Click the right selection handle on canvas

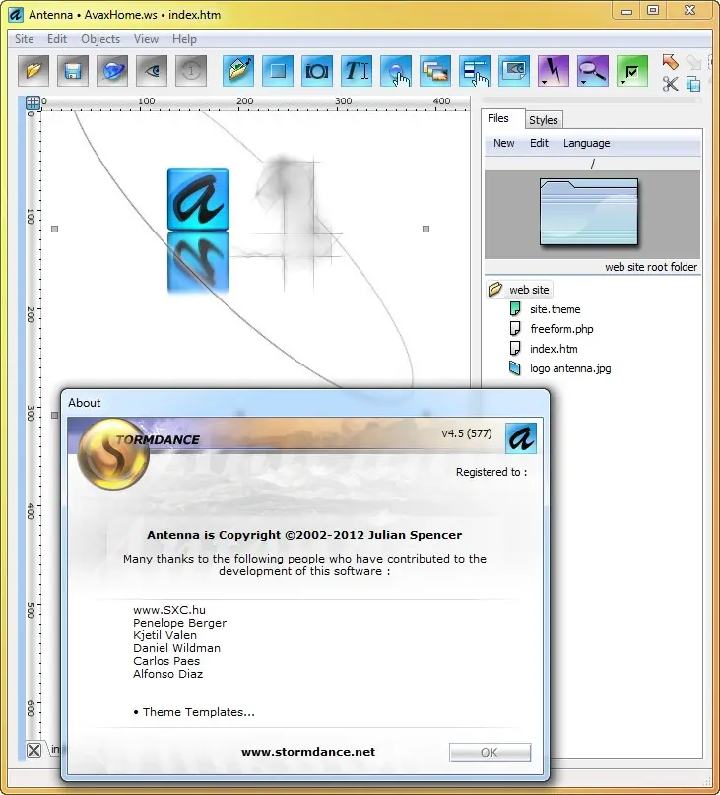(425, 230)
